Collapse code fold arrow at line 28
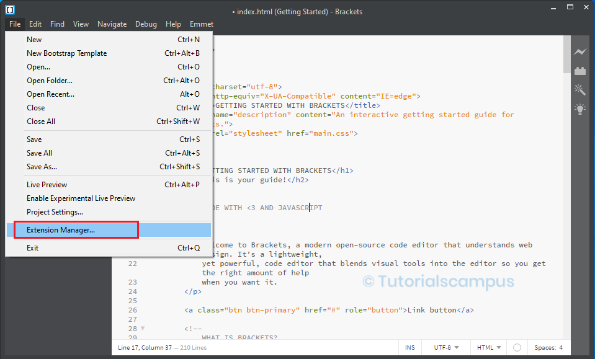Viewport: 595px width, 359px height. pyautogui.click(x=143, y=328)
